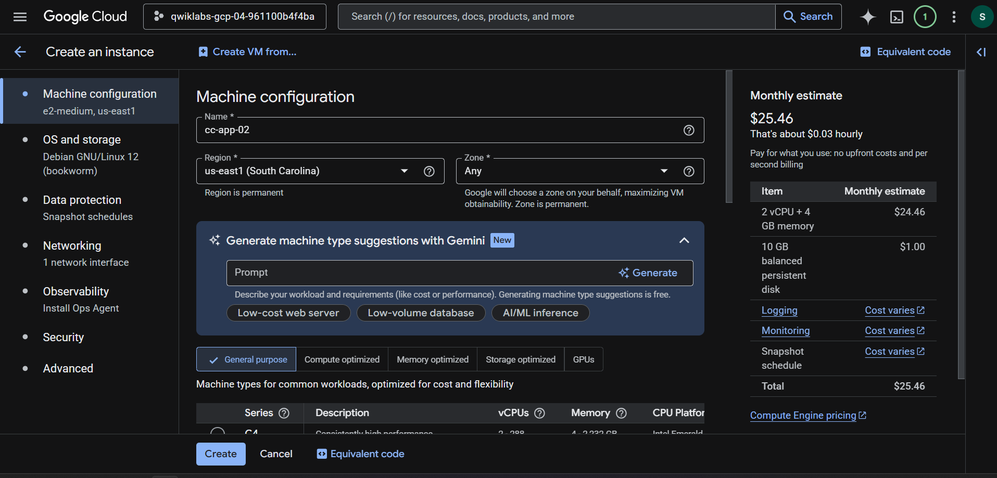Click the top-right Equivalent code button
The height and width of the screenshot is (478, 997).
(905, 52)
